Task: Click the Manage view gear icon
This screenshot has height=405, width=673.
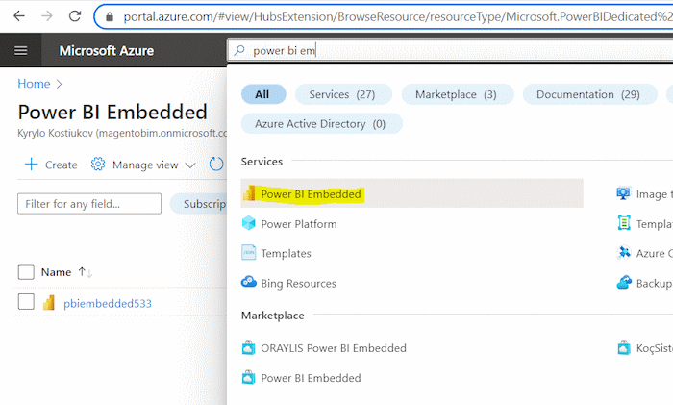Action: pyautogui.click(x=98, y=165)
